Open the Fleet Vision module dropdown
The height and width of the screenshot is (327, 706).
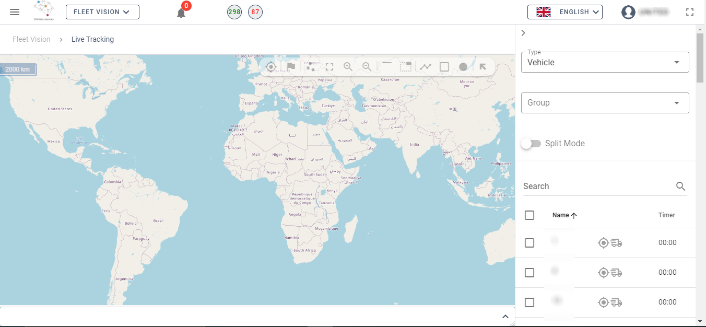pyautogui.click(x=102, y=12)
